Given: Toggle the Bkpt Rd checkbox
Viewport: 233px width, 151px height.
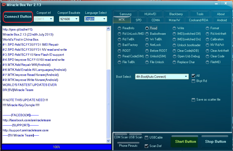Looking at the screenshot, I should pos(193,81).
